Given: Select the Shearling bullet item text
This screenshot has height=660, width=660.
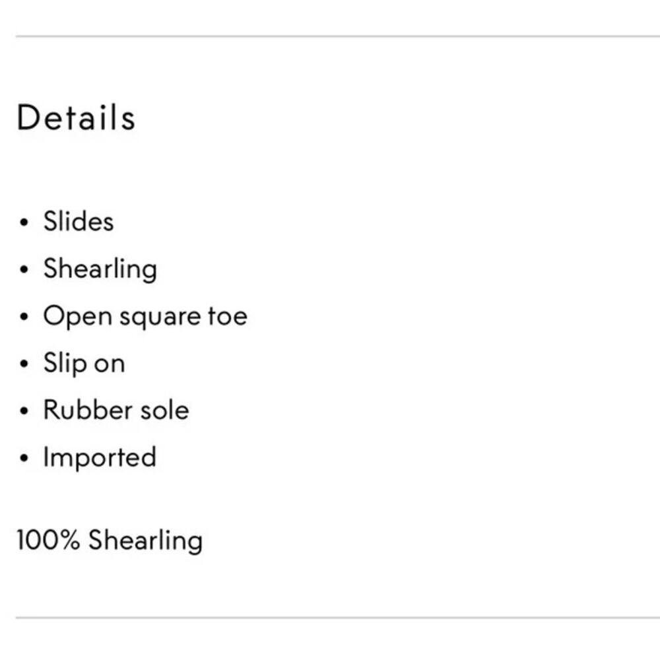Looking at the screenshot, I should [x=100, y=269].
